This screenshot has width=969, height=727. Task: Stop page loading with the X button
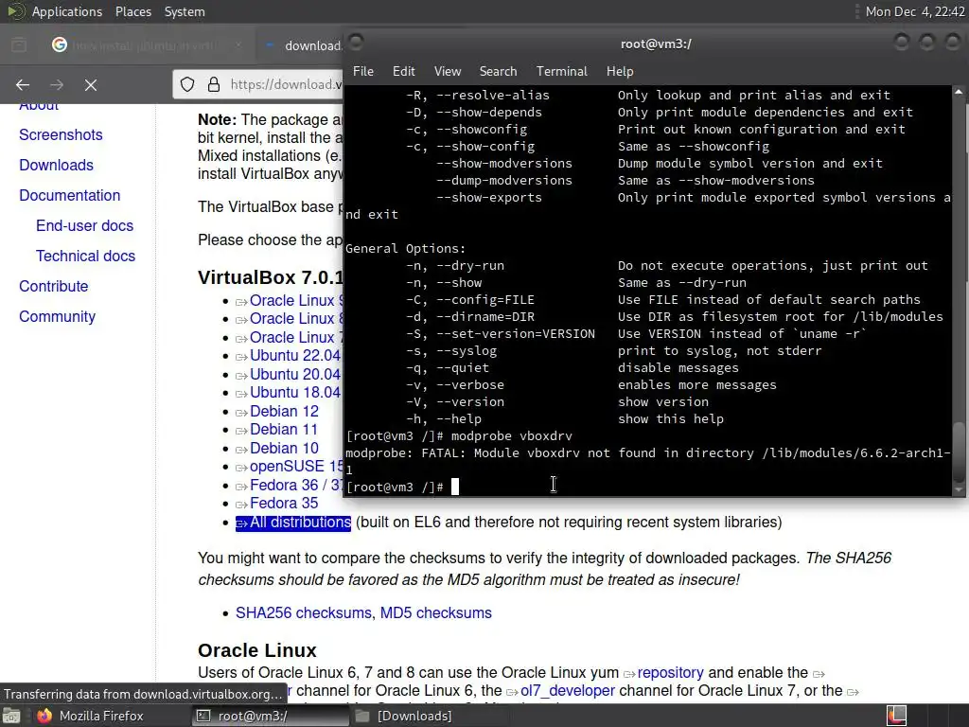(91, 84)
